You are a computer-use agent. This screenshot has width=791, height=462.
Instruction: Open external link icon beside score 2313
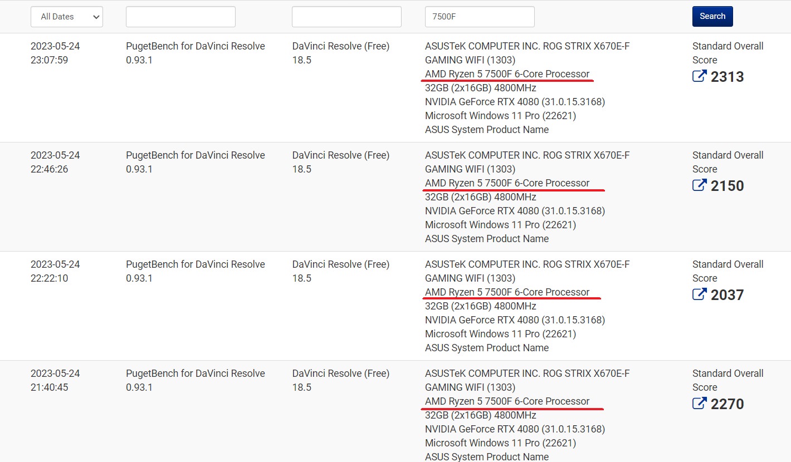click(699, 76)
